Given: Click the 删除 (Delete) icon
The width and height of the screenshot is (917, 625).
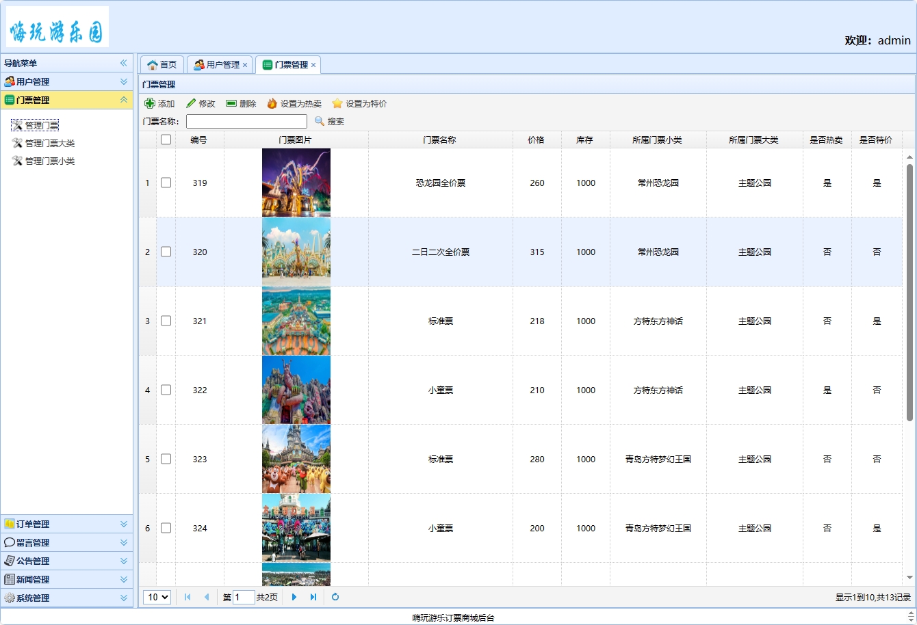Looking at the screenshot, I should pos(233,103).
